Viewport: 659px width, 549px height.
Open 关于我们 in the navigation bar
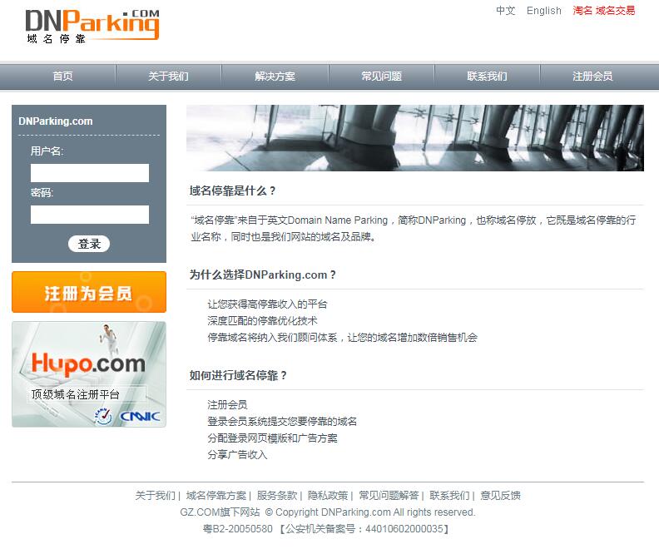point(168,76)
